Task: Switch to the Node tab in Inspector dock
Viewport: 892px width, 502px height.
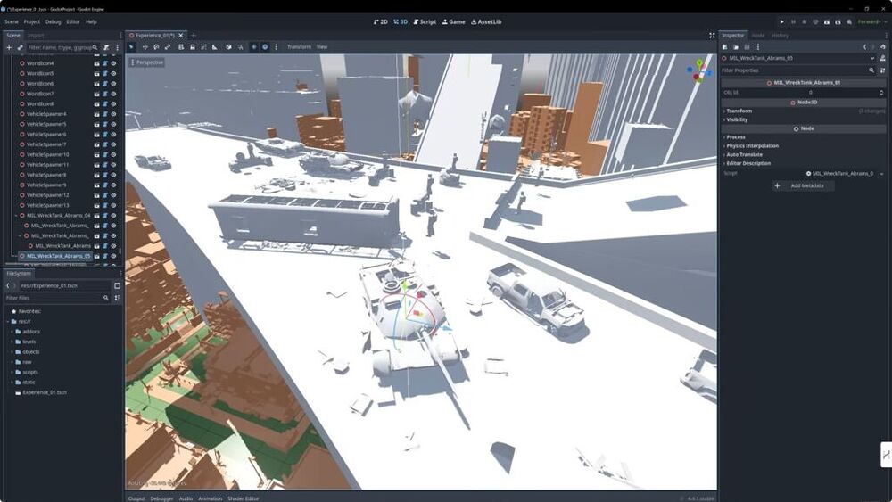Action: click(757, 36)
